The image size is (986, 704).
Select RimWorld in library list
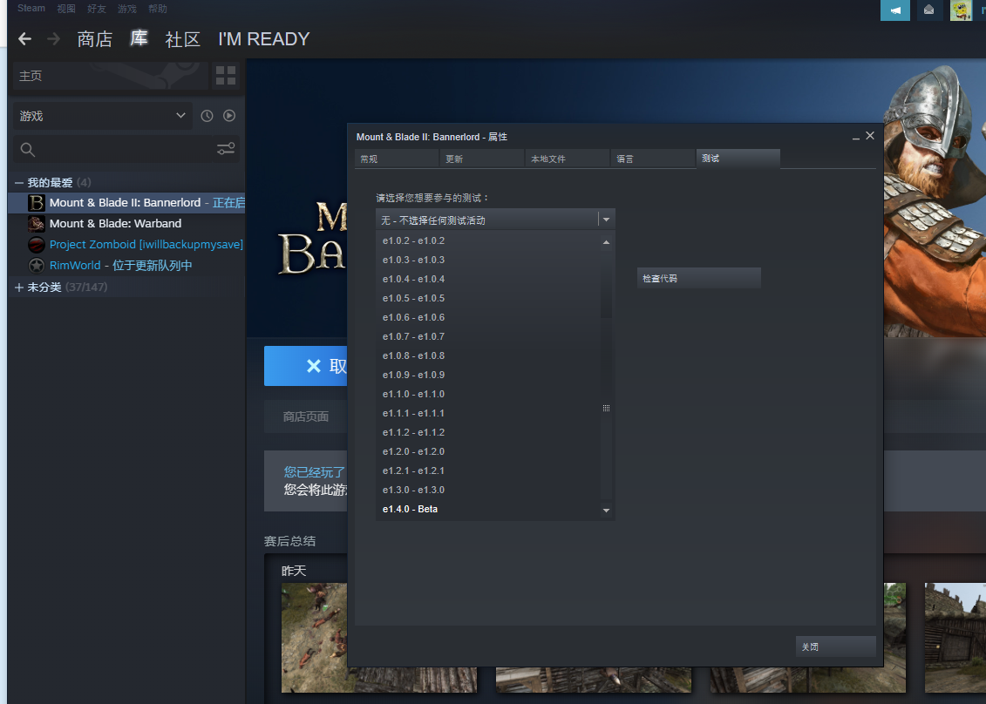[126, 265]
